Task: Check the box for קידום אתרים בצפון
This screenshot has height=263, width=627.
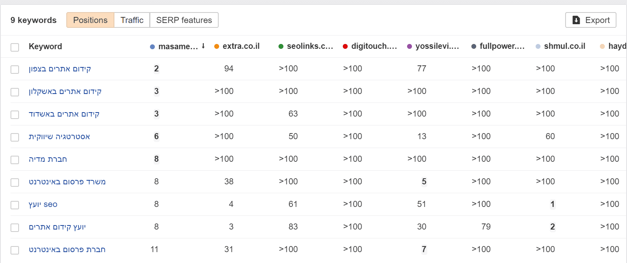Action: coord(15,69)
